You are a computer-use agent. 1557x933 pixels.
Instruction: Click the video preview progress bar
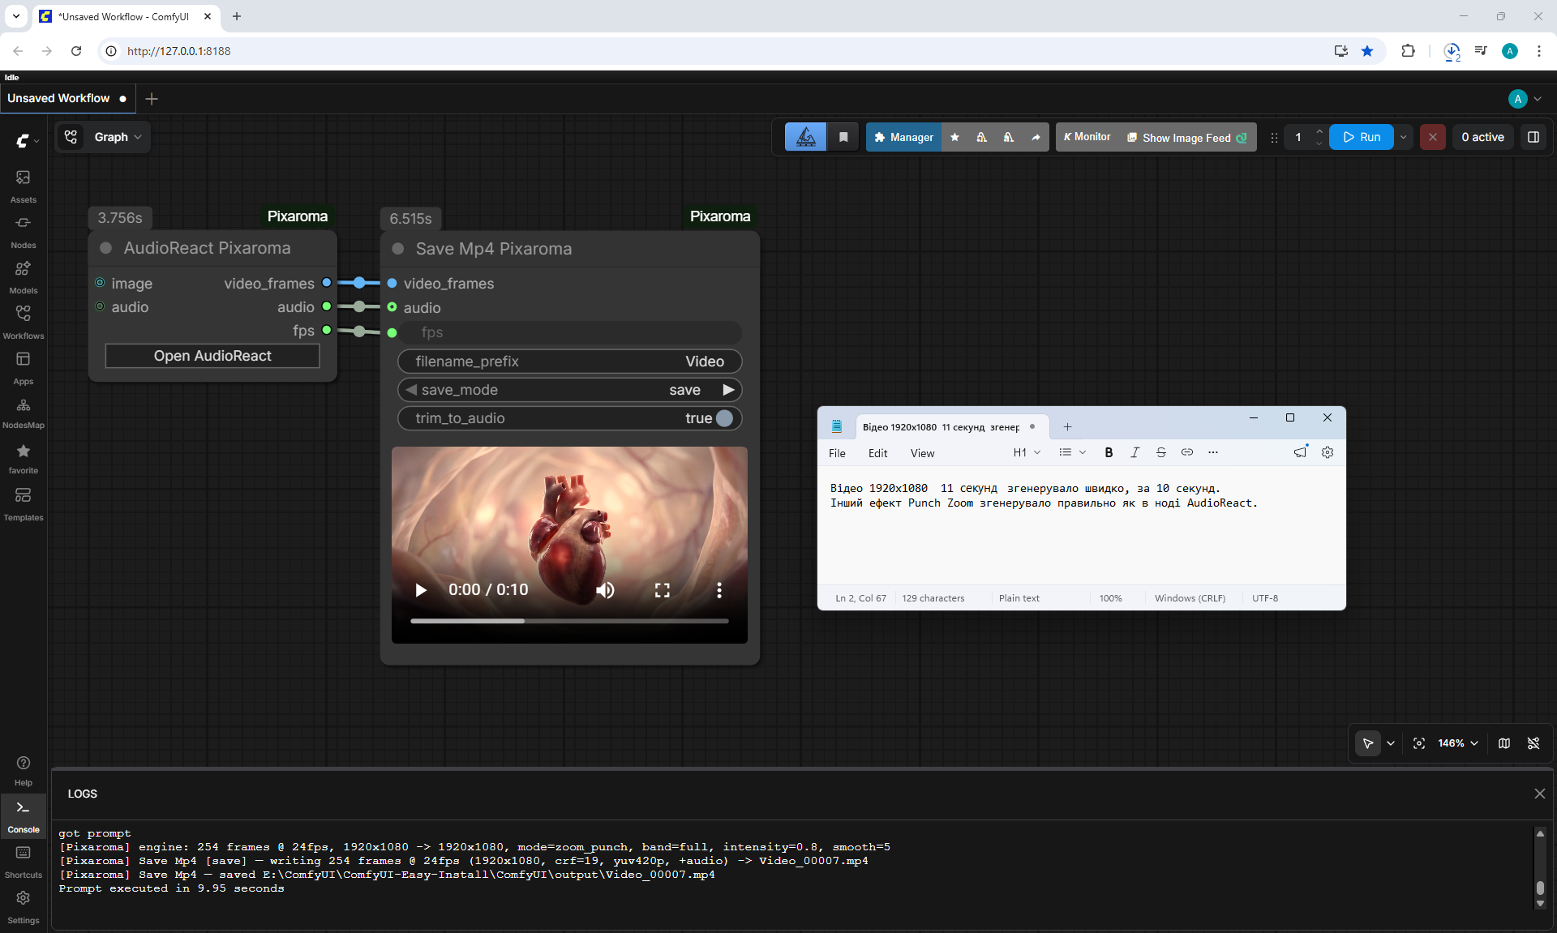[x=569, y=621]
